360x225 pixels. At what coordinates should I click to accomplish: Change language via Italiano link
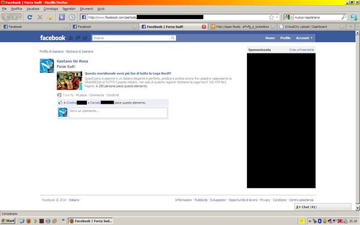74,200
